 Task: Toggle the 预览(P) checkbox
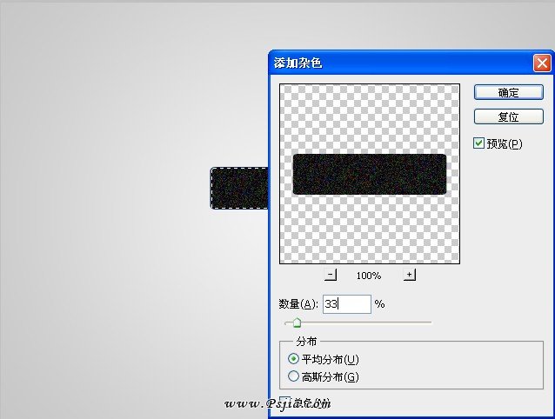[x=479, y=143]
